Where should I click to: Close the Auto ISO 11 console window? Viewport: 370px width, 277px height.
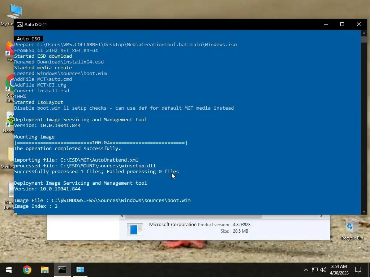click(359, 24)
